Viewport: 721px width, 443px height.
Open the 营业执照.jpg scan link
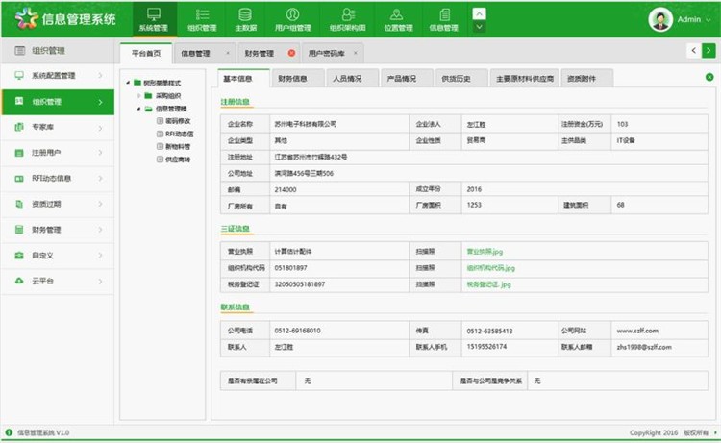(485, 252)
